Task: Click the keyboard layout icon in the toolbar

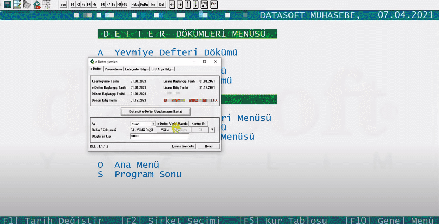Action: click(45, 4)
